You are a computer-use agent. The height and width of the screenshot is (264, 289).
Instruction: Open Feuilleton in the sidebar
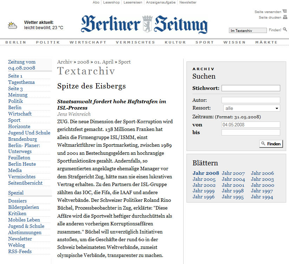pos(19,158)
